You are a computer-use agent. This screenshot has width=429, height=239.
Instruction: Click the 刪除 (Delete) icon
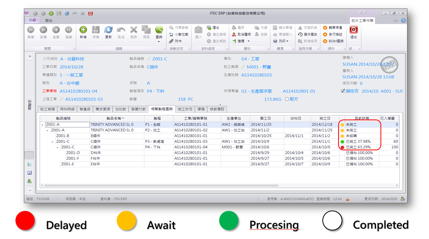pos(133,30)
